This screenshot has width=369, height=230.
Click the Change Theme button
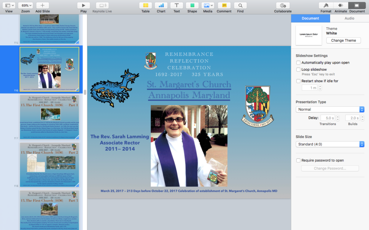343,40
